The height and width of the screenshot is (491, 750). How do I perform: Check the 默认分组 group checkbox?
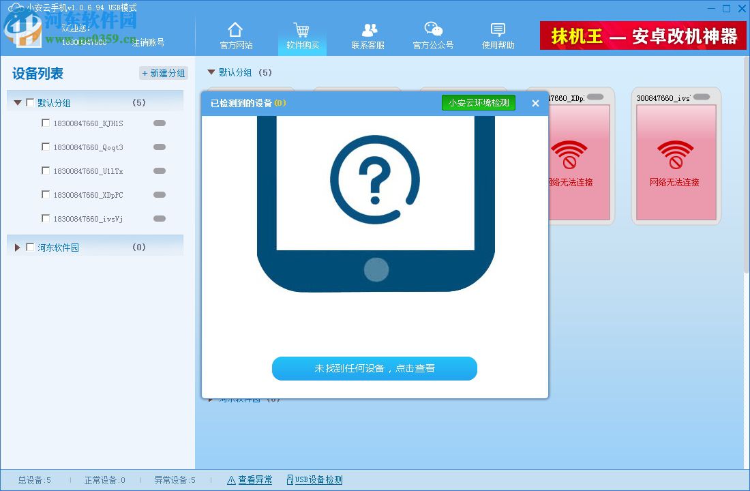coord(29,102)
